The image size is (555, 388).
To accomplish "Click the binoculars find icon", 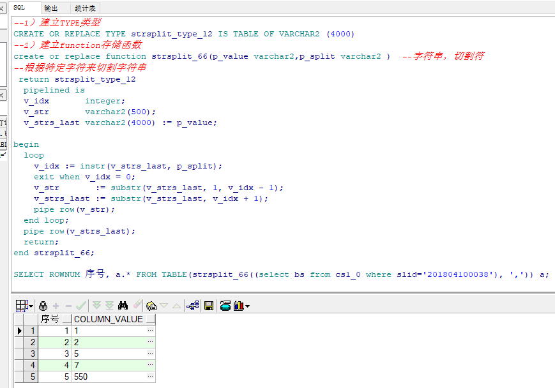I will tap(123, 306).
